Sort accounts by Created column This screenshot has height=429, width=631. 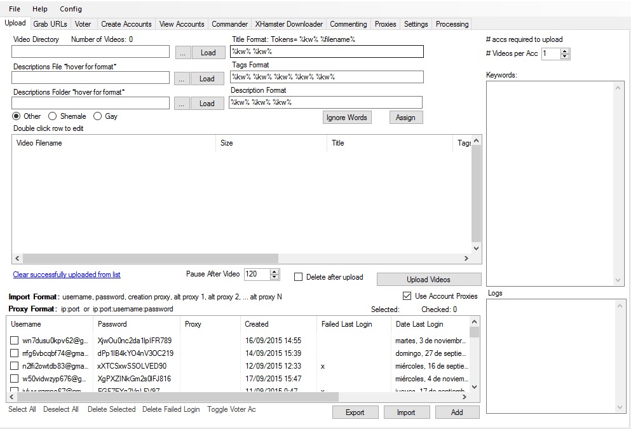[x=279, y=324]
